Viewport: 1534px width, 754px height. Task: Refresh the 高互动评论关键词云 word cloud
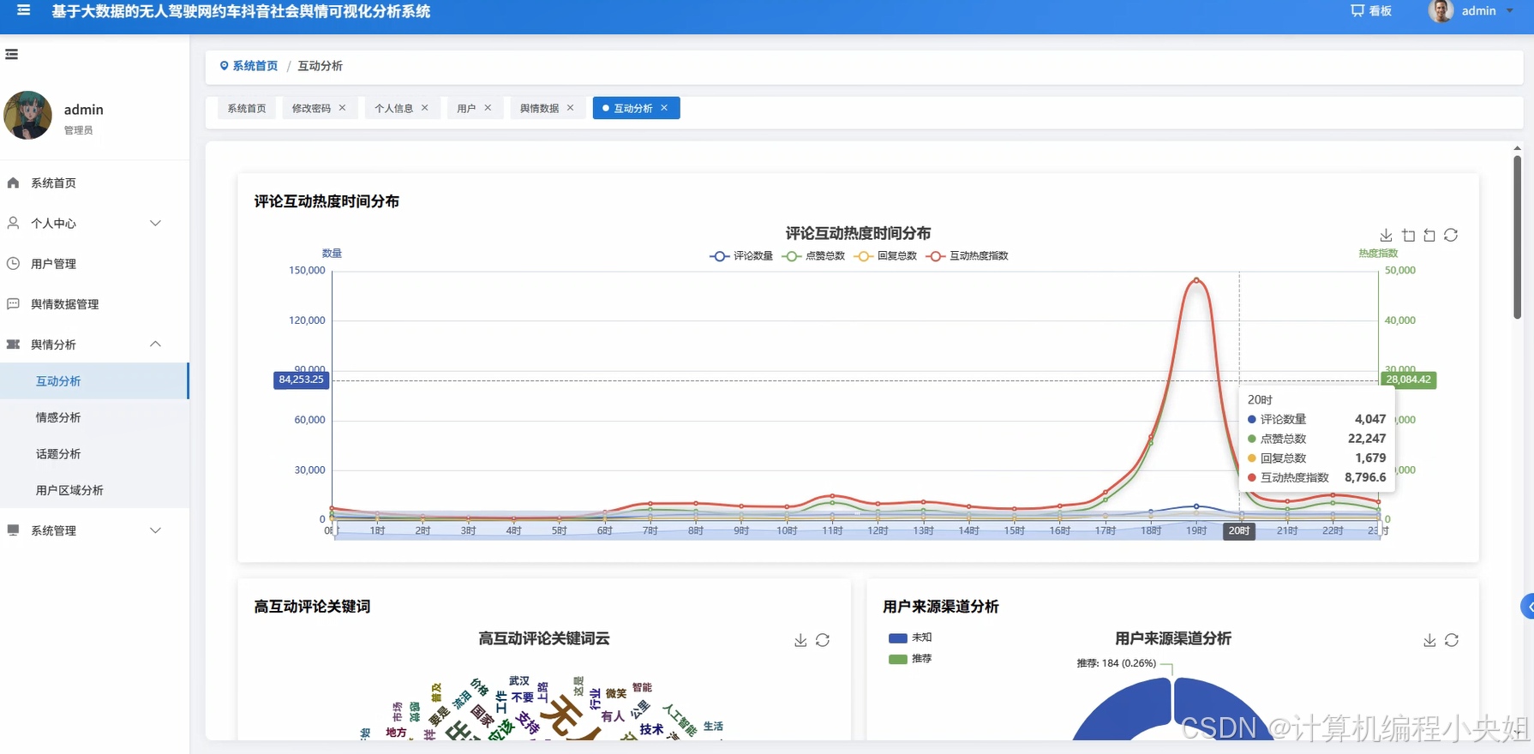(823, 640)
